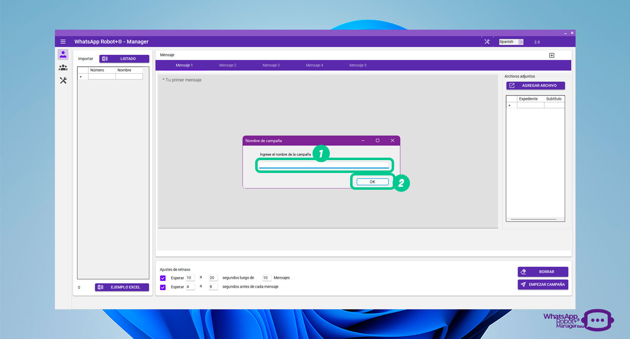Click the LISTADO import button
The height and width of the screenshot is (339, 630).
coord(124,59)
